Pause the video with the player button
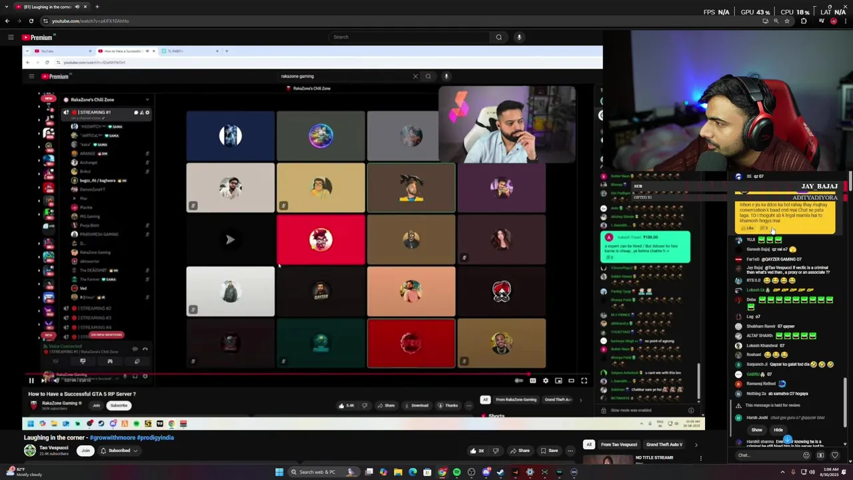The image size is (853, 480). (x=31, y=381)
